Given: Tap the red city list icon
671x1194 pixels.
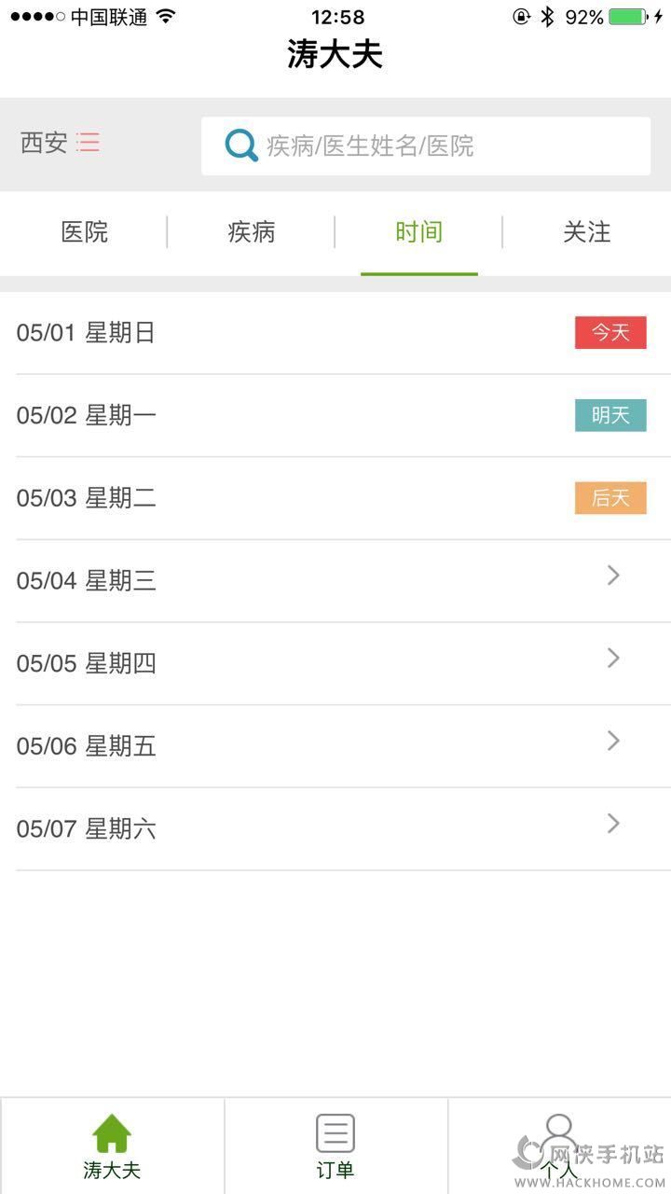Looking at the screenshot, I should (89, 143).
